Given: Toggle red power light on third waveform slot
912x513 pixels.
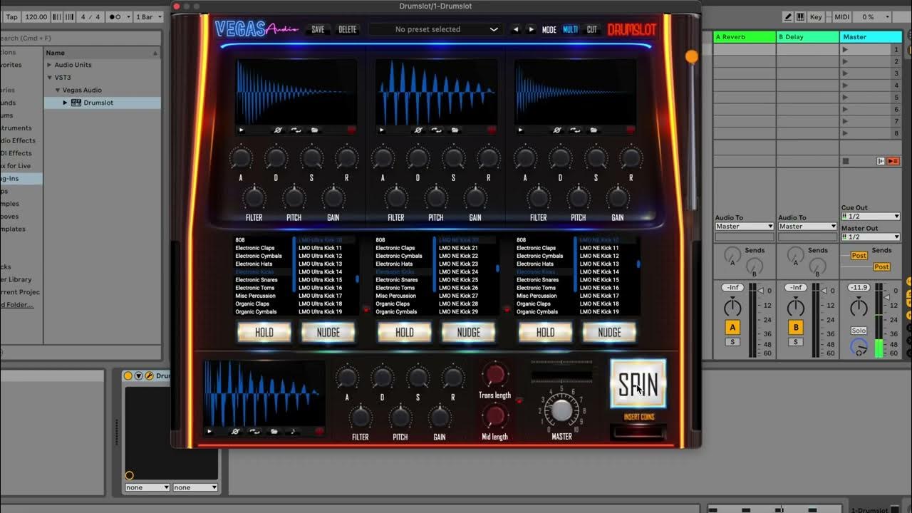Looking at the screenshot, I should pyautogui.click(x=631, y=130).
